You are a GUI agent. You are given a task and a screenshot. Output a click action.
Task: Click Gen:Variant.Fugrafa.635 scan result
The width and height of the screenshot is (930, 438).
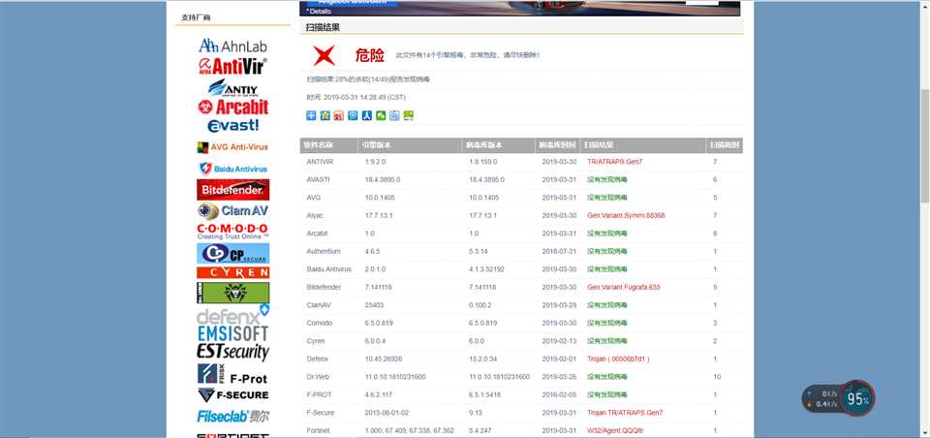coord(623,287)
